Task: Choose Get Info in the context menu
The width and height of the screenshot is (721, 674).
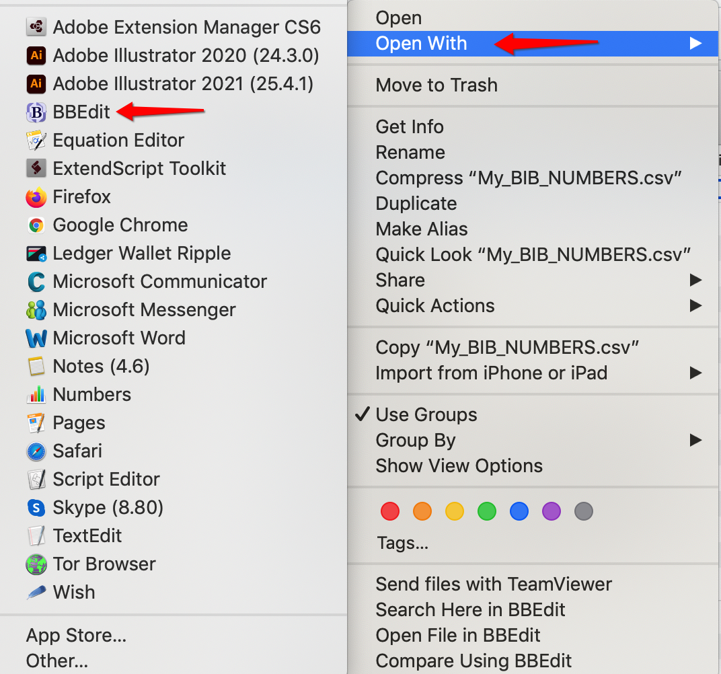Action: click(410, 126)
